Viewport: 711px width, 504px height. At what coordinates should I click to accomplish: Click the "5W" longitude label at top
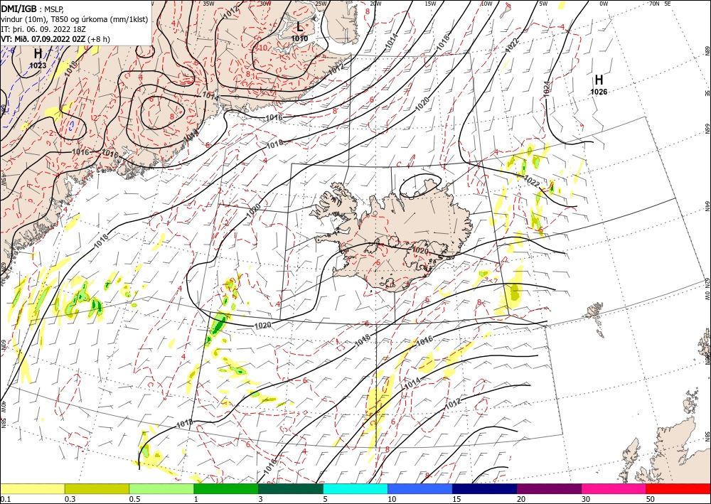point(543,4)
